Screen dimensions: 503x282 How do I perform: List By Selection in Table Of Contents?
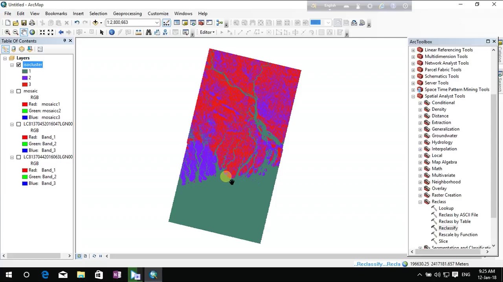(30, 49)
